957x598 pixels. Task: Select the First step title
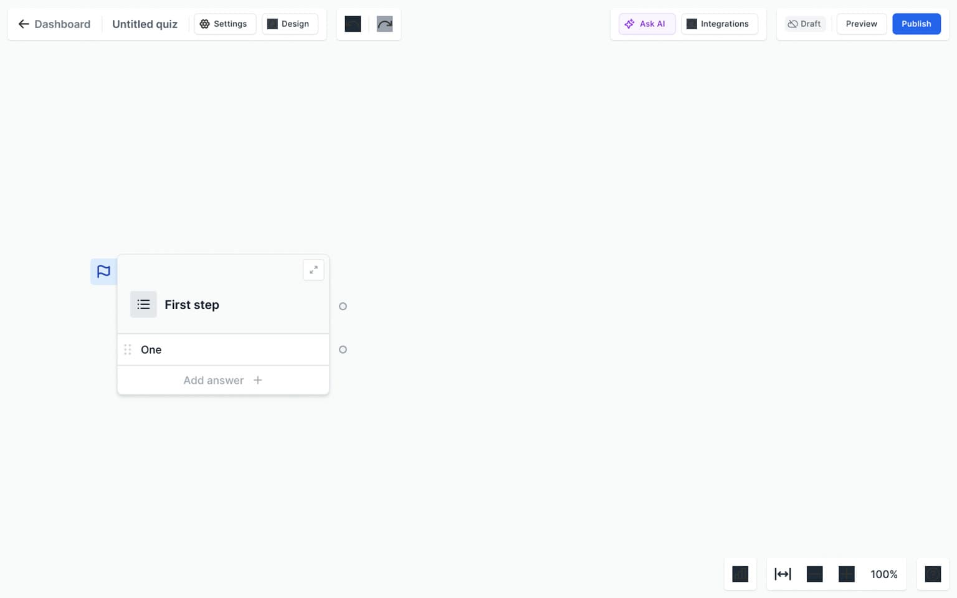(x=192, y=305)
